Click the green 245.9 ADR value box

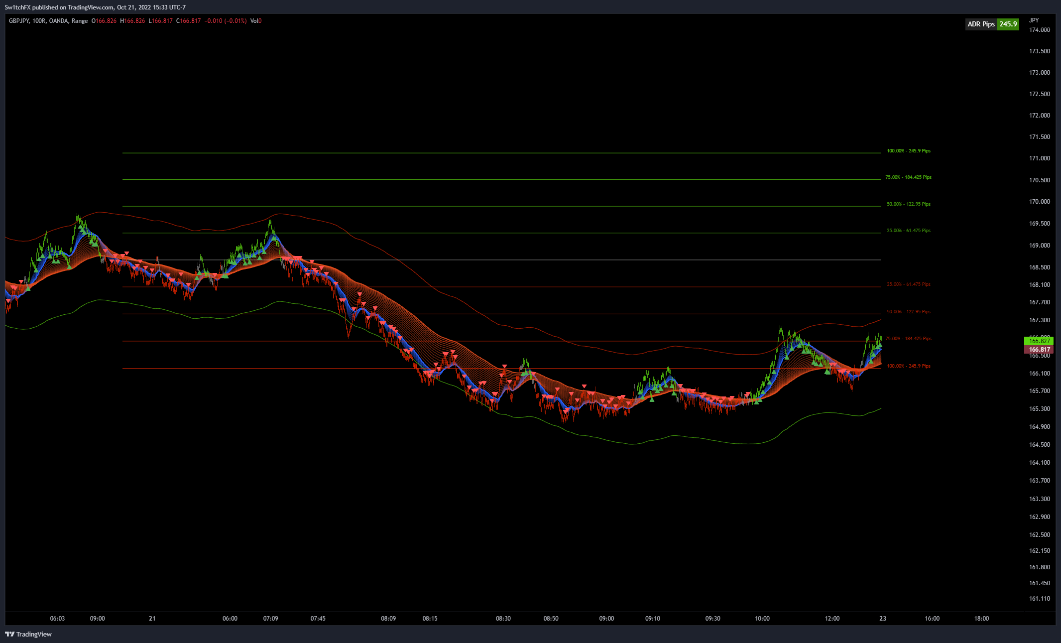[1008, 24]
